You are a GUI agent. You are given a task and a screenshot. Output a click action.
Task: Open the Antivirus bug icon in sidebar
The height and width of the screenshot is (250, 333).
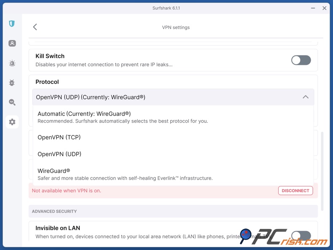[x=12, y=83]
